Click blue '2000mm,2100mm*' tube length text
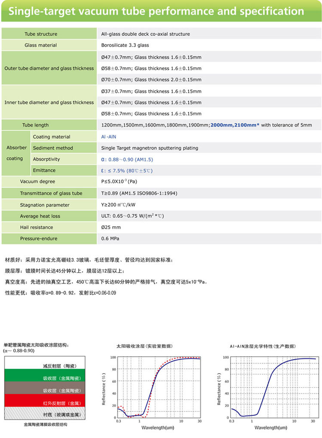This screenshot has width=322, height=438. (235, 125)
